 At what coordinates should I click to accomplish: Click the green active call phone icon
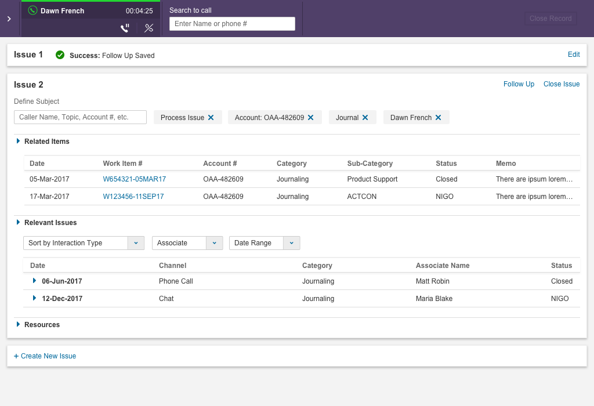tap(33, 10)
